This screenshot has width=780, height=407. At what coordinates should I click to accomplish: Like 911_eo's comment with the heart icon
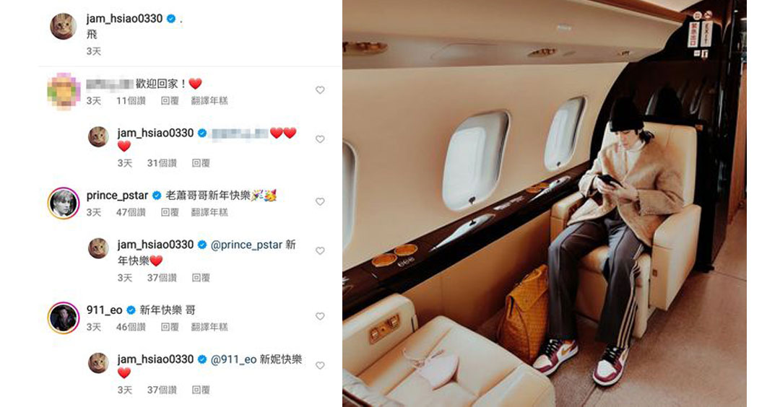pos(320,317)
